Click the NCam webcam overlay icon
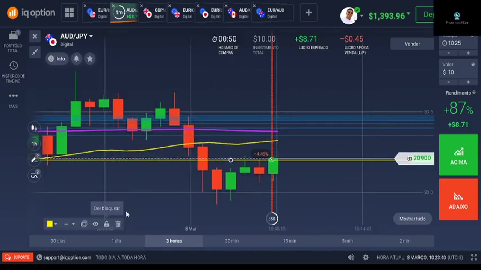Screen dimensions: 481x270 pos(457,16)
